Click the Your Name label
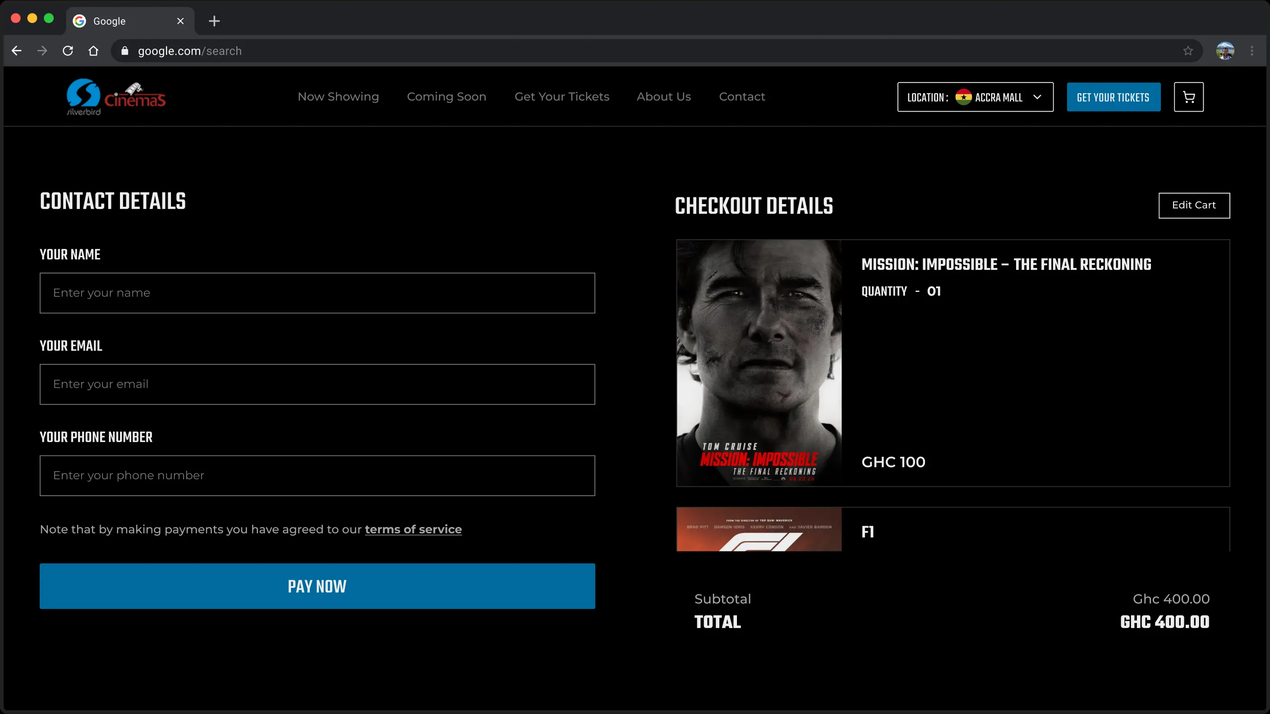The height and width of the screenshot is (714, 1270). click(70, 255)
